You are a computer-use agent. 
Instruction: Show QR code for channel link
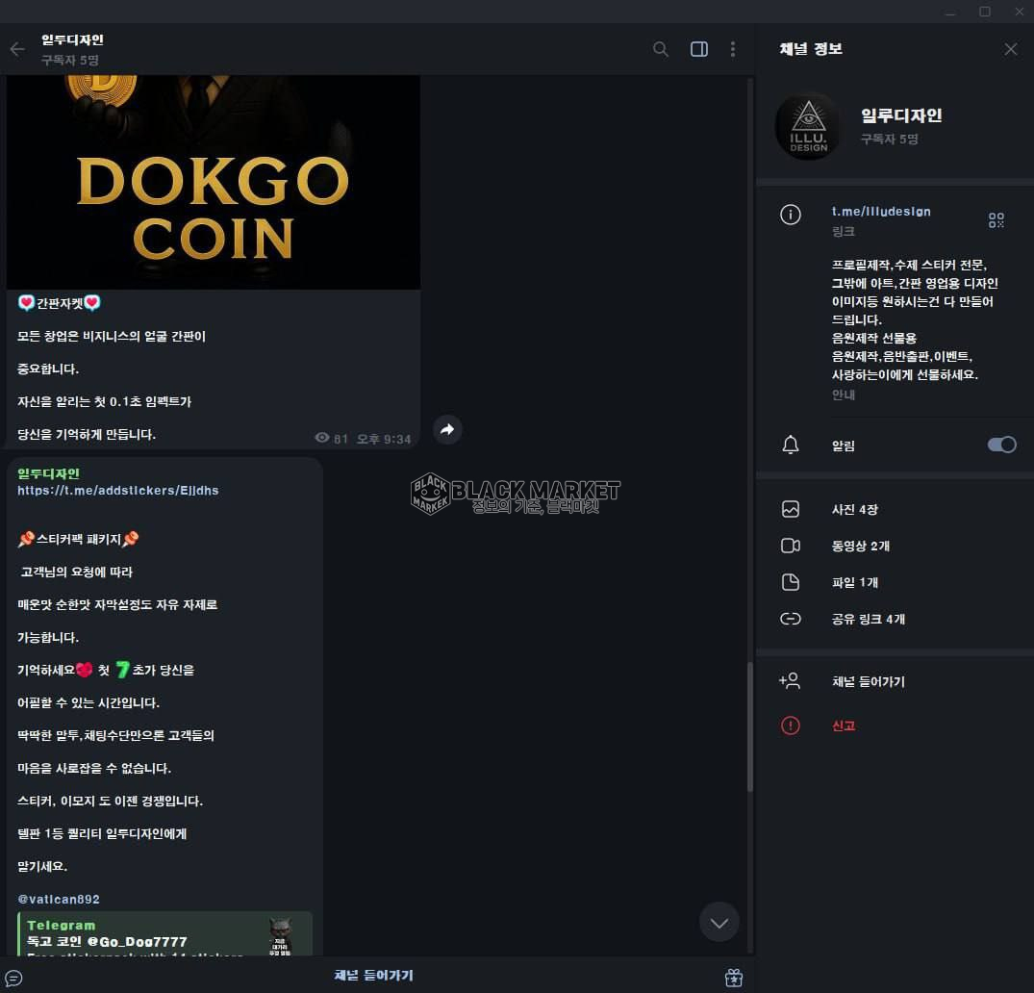(x=996, y=219)
